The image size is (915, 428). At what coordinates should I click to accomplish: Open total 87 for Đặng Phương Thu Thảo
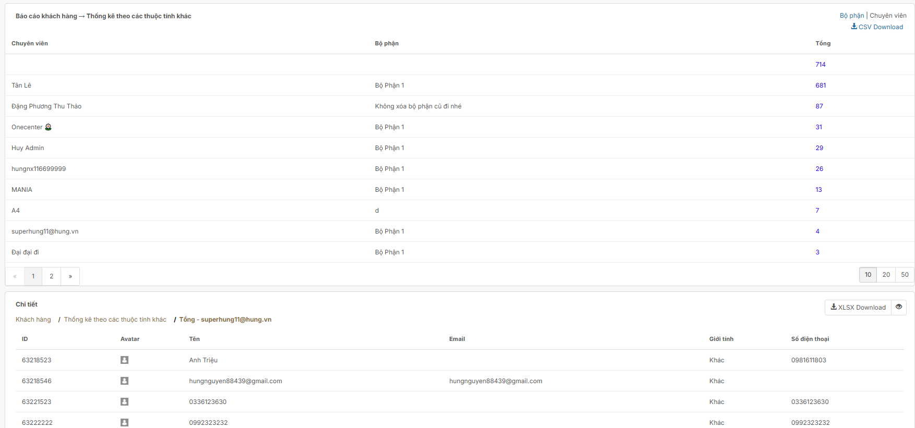point(819,106)
